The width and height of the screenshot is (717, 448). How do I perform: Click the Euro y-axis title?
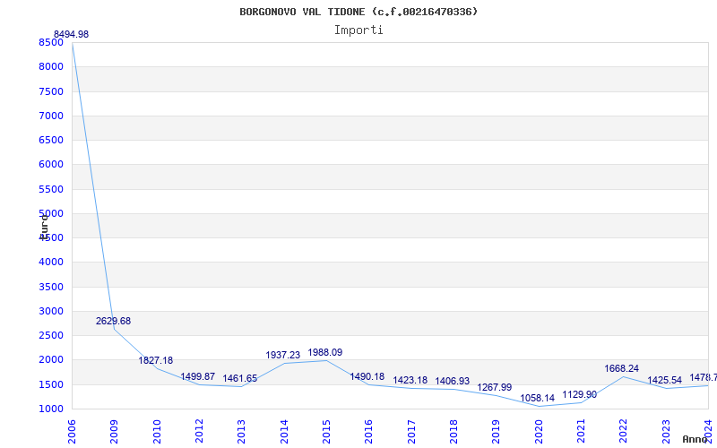(x=44, y=225)
